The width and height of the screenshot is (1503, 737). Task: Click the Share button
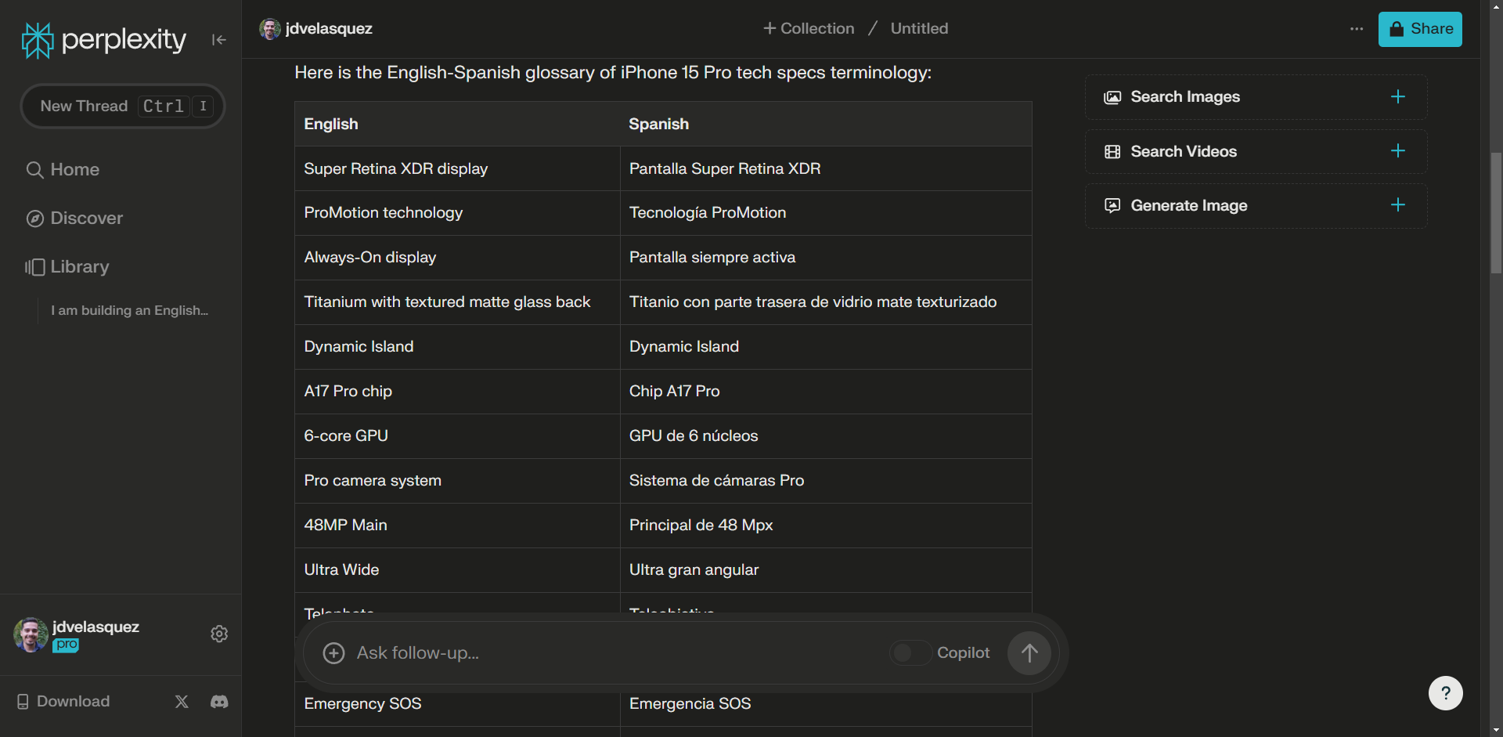[1420, 29]
